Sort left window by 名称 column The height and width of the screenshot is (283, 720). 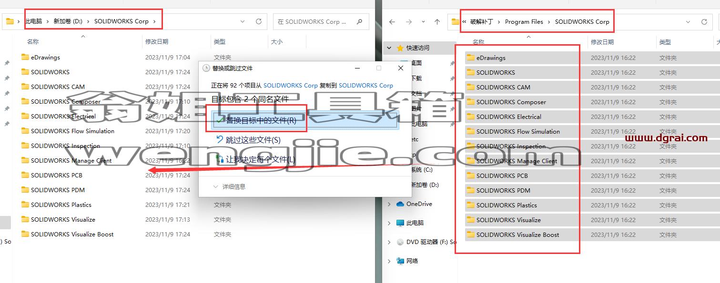click(x=33, y=42)
